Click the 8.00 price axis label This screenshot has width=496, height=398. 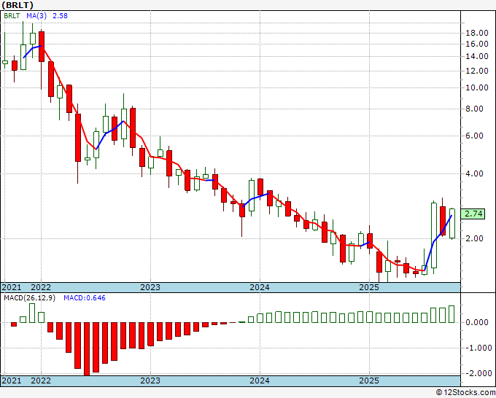point(475,109)
